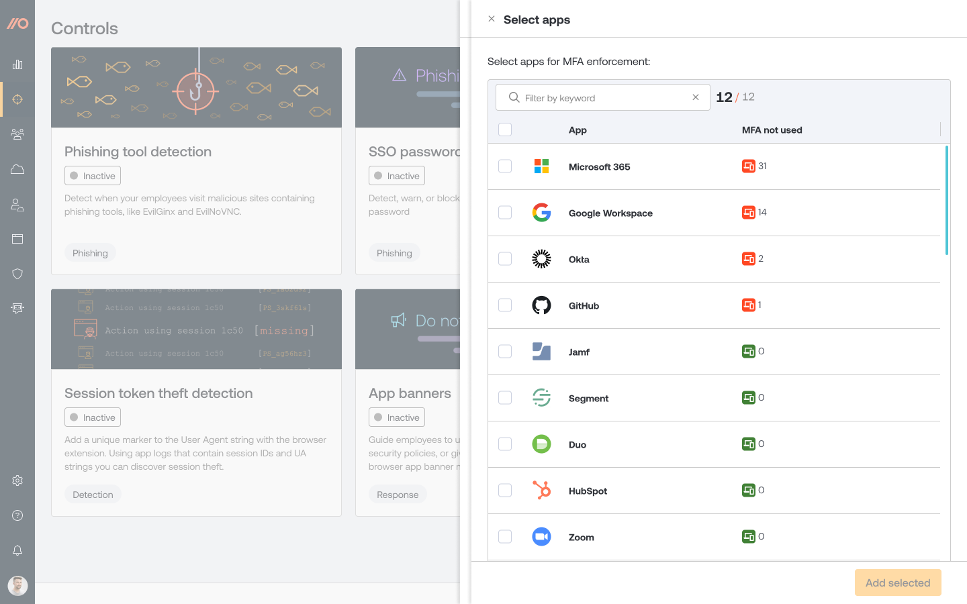Screen dimensions: 967x604
Task: Open the employees group sidebar icon
Action: [17, 134]
